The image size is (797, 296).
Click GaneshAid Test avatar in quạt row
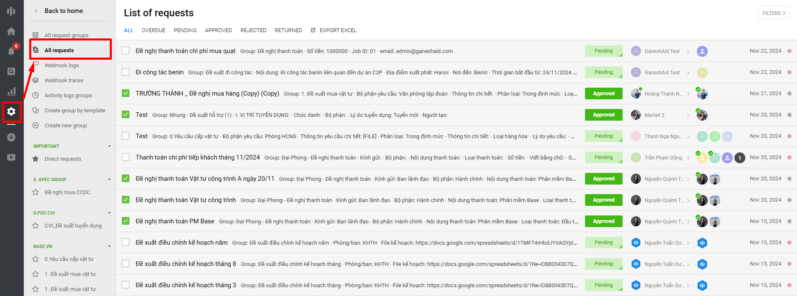[636, 51]
